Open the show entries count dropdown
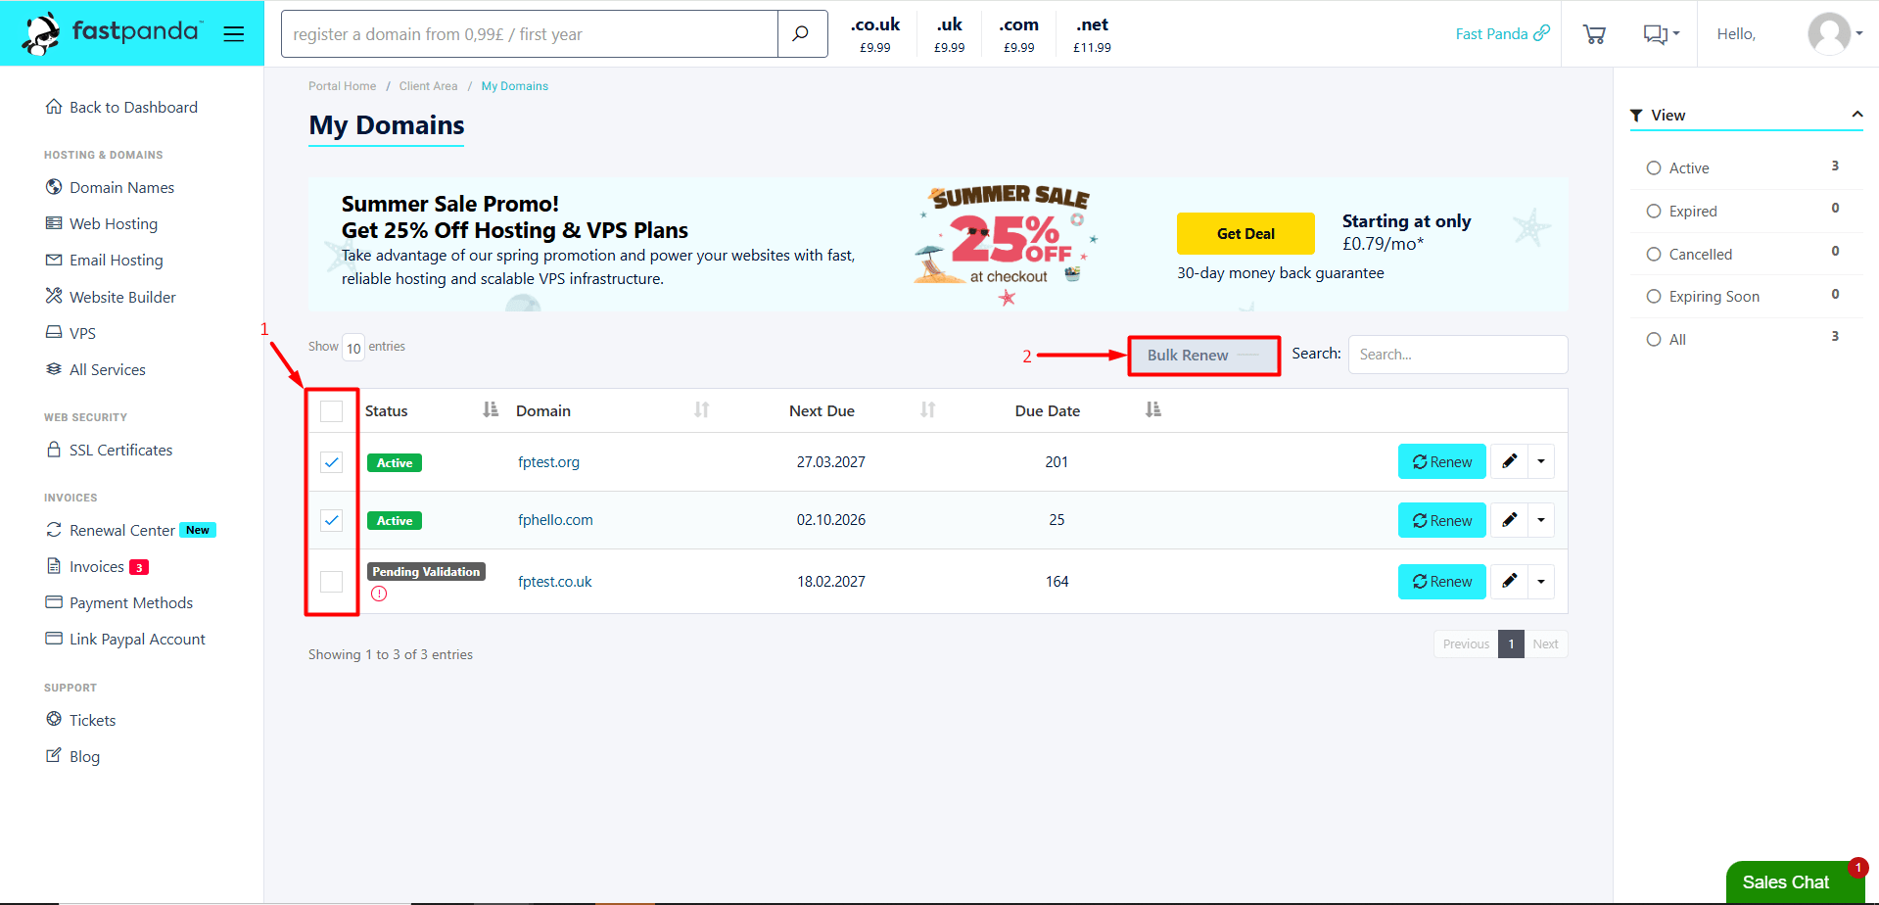1879x905 pixels. pyautogui.click(x=353, y=348)
